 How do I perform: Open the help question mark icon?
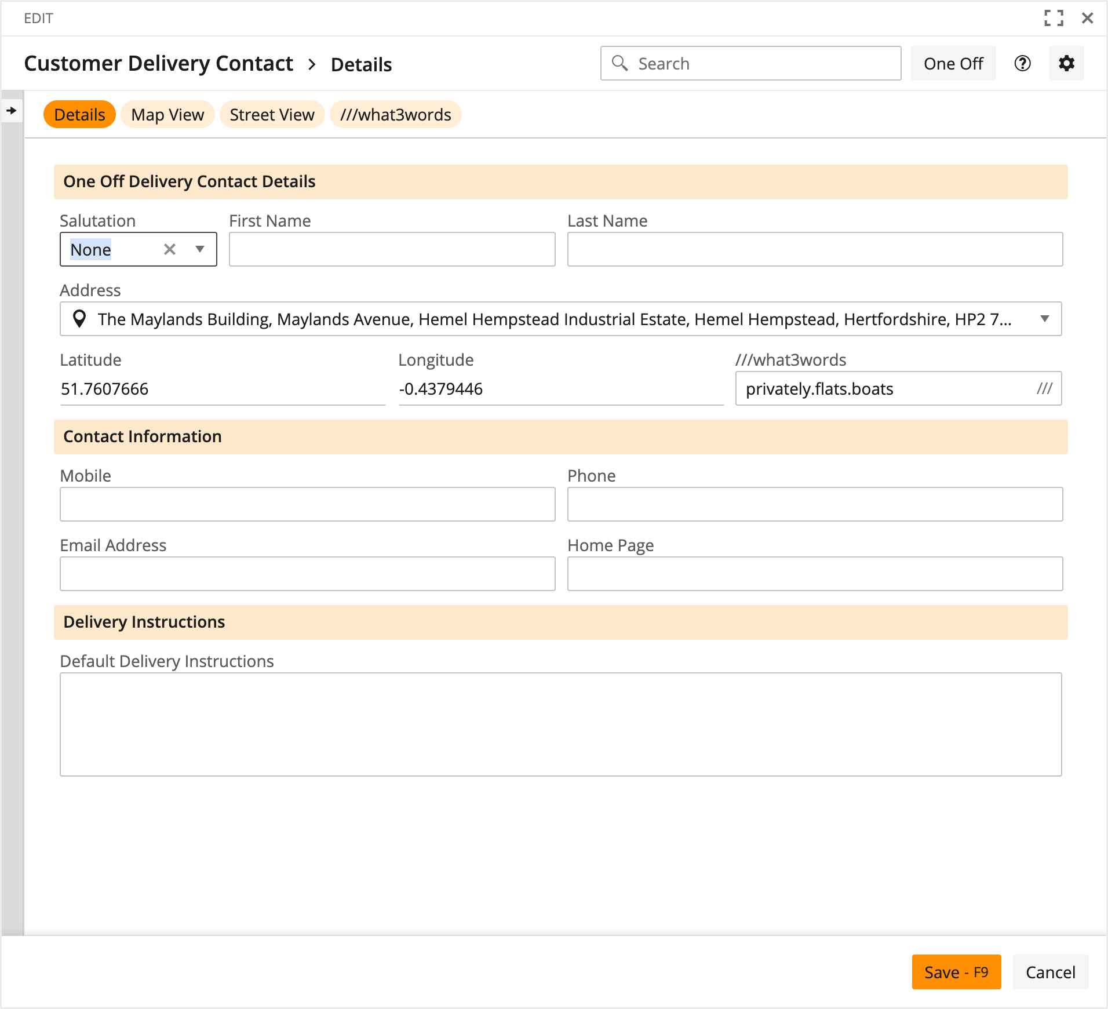[1022, 63]
